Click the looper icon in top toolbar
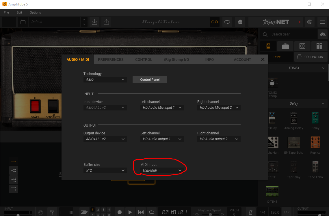The height and width of the screenshot is (216, 329). click(227, 22)
